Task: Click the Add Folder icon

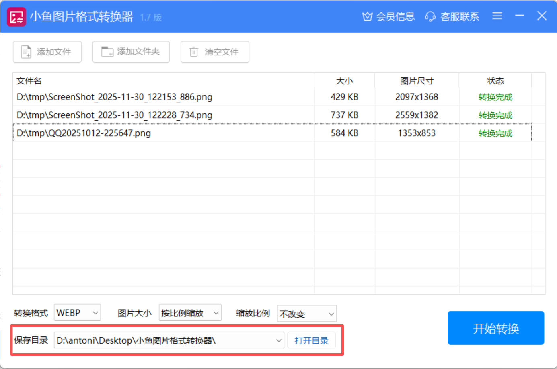Action: pyautogui.click(x=107, y=52)
